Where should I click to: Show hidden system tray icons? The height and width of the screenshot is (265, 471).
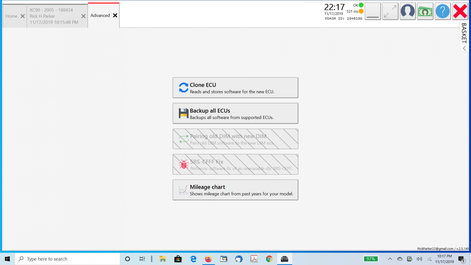pyautogui.click(x=390, y=259)
